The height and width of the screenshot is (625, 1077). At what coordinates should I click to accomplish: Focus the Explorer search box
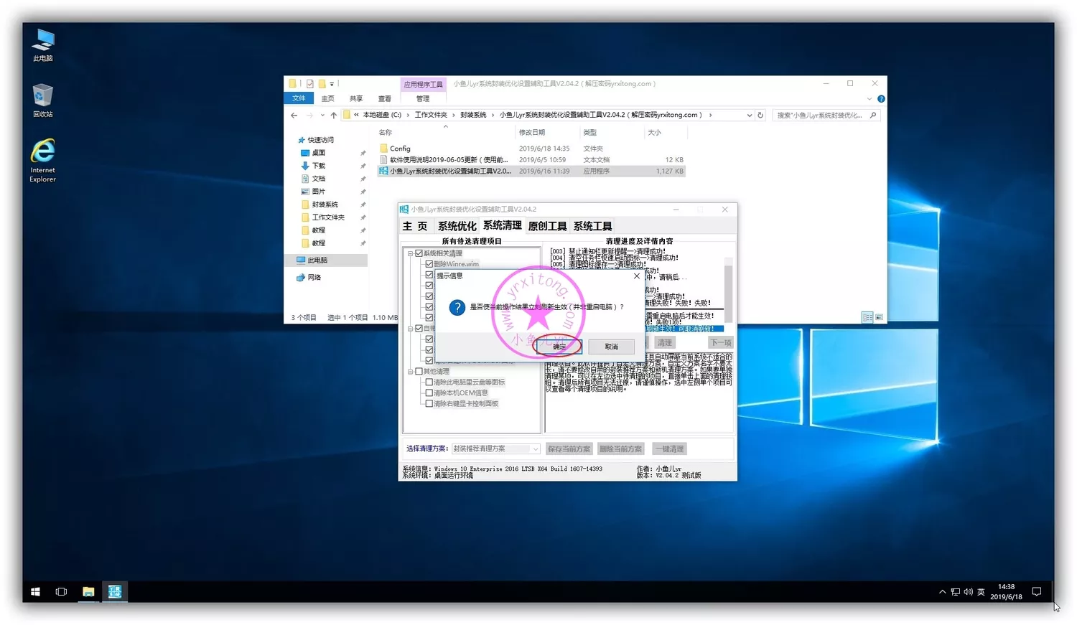(x=826, y=115)
